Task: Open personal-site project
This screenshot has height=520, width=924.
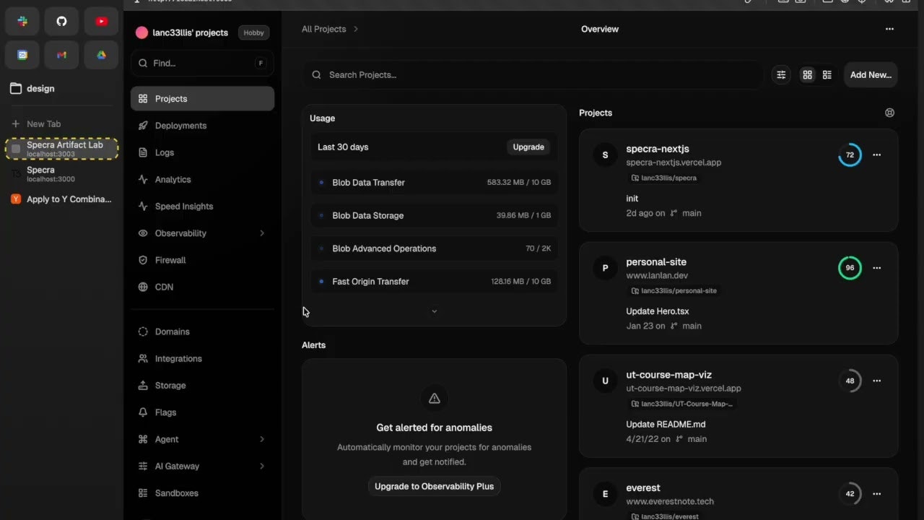Action: click(656, 262)
